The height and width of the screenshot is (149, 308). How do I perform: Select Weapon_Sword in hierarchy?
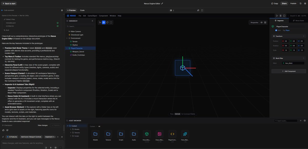click(x=78, y=51)
